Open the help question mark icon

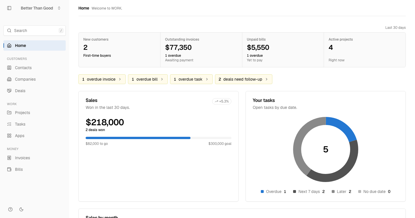(x=10, y=209)
